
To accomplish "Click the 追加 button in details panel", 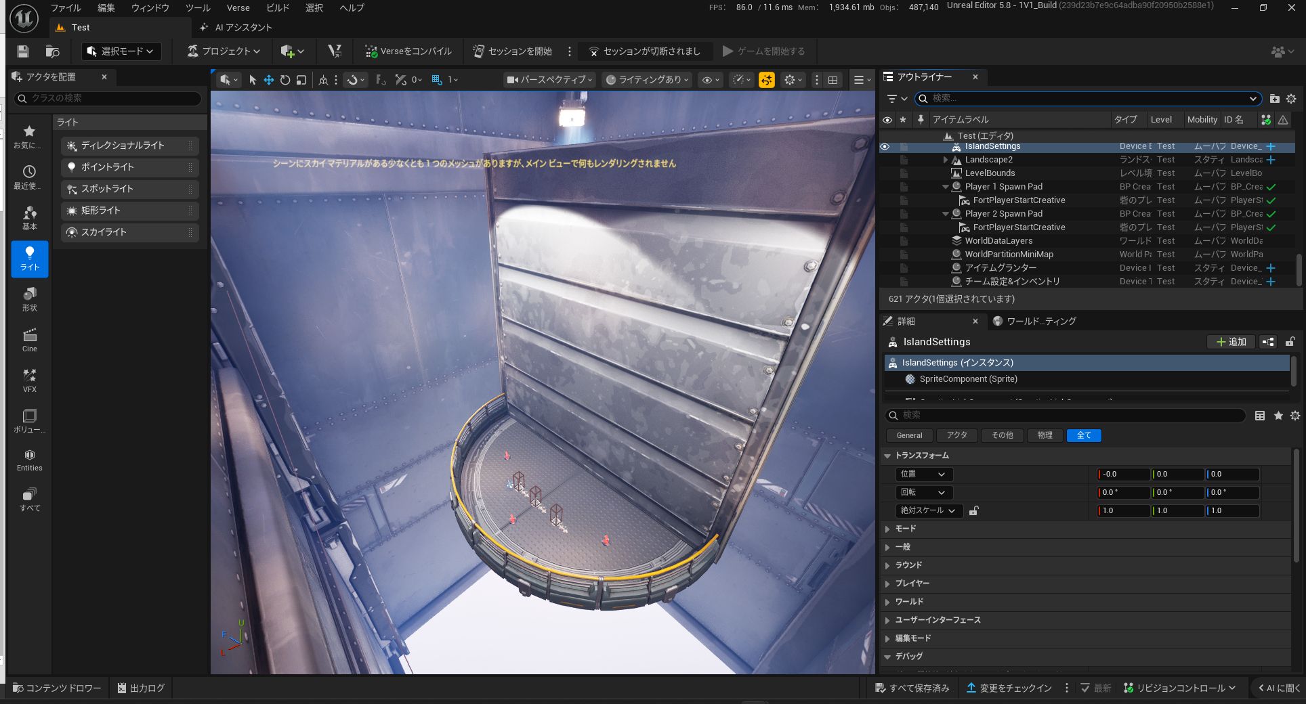I will [1231, 342].
